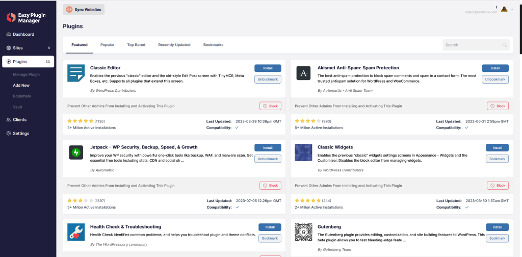Unbookmark the Jetpack plugin
The height and width of the screenshot is (257, 522).
click(x=268, y=159)
